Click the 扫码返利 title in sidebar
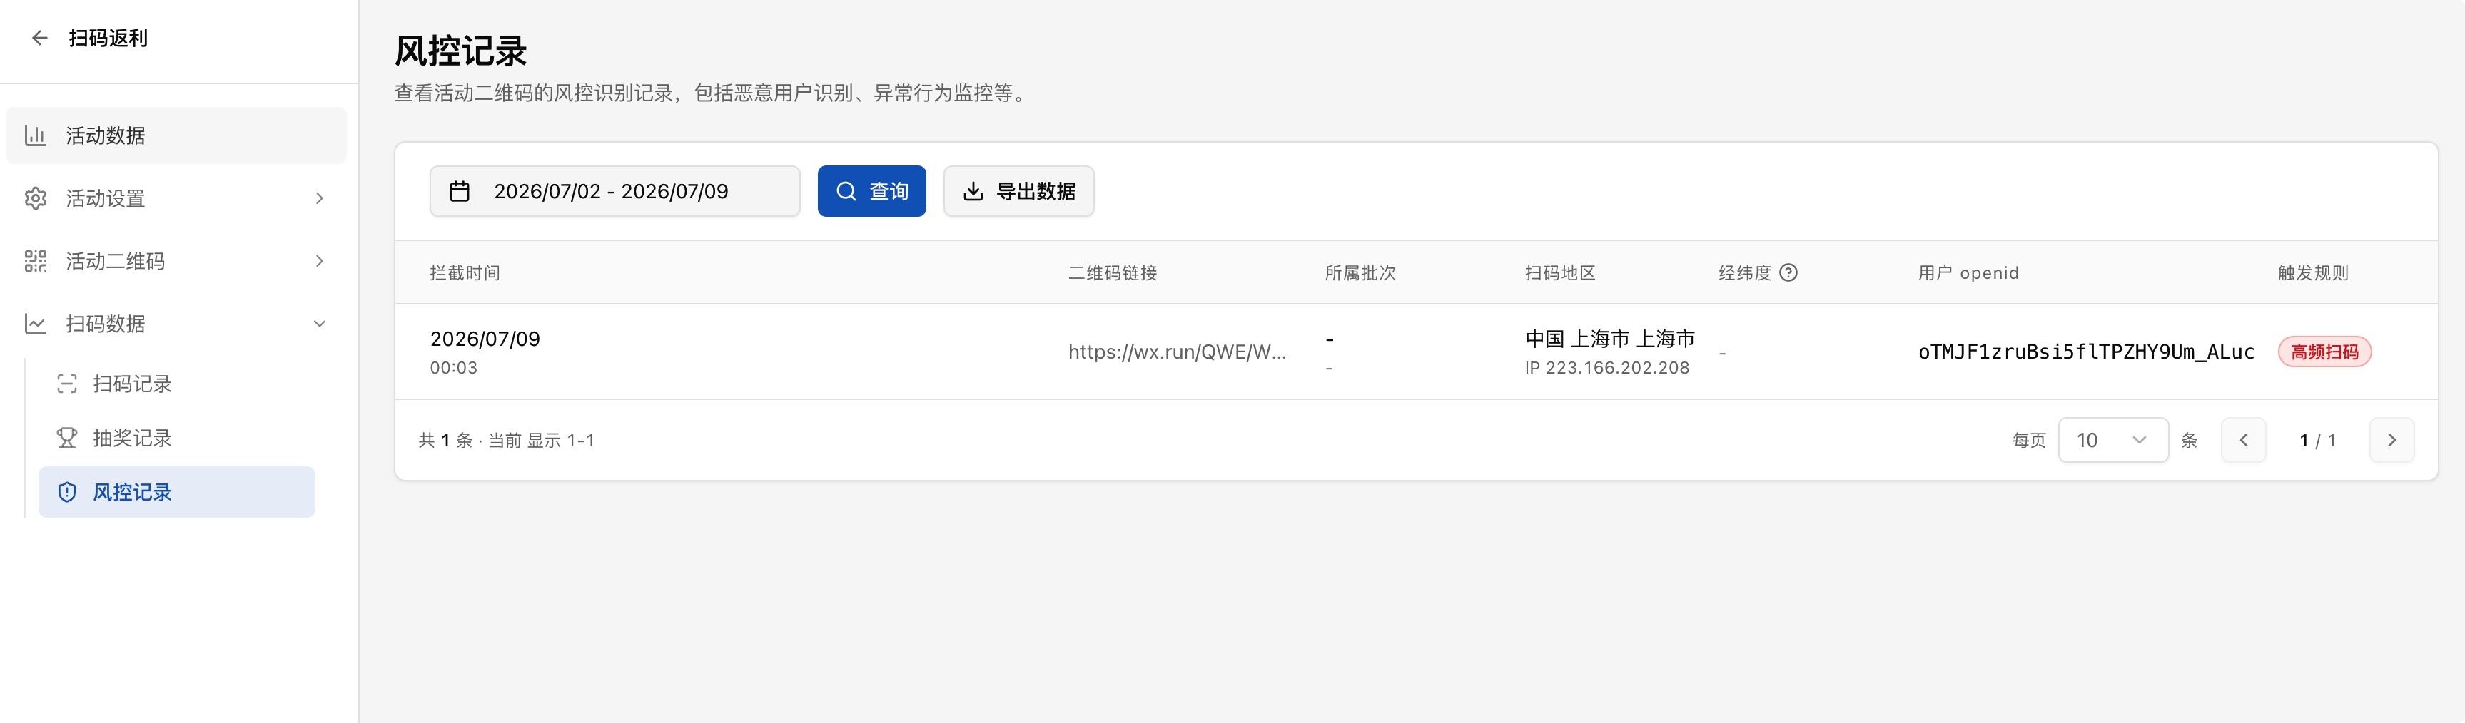The image size is (2465, 723). tap(108, 39)
